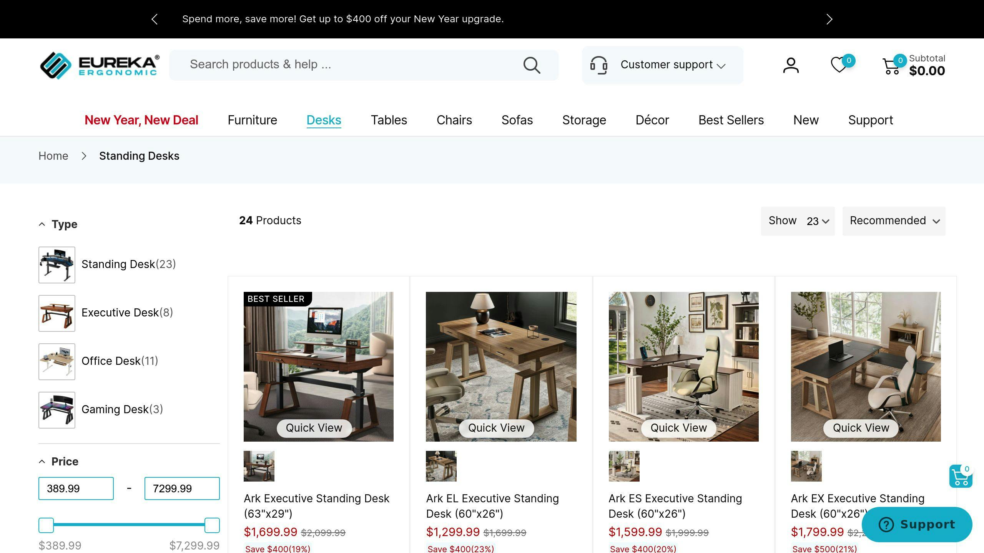Click next announcement arrow in top banner
The height and width of the screenshot is (553, 984).
[829, 19]
